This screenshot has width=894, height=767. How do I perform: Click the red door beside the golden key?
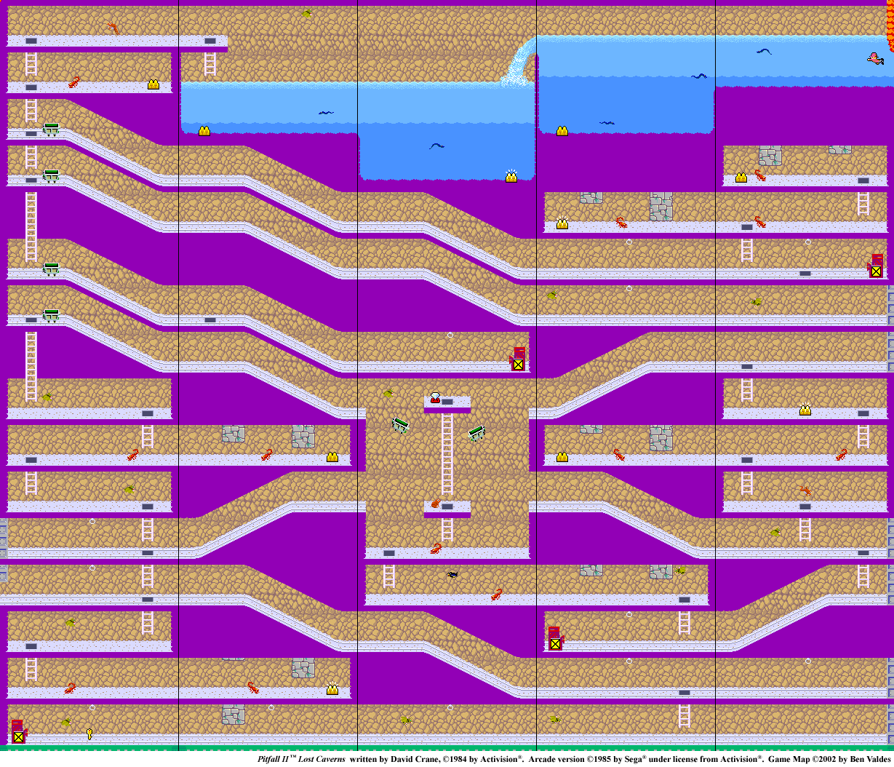[x=18, y=731]
